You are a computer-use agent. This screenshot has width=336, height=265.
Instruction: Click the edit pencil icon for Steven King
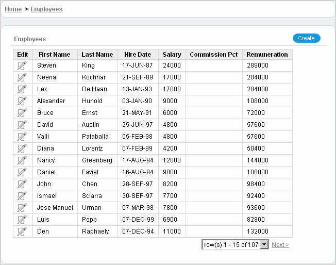tap(22, 65)
